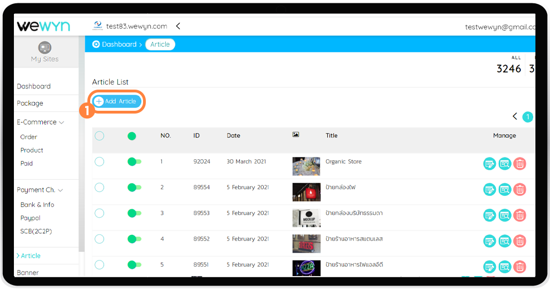Toggle Organic Store article status switch

tap(134, 161)
